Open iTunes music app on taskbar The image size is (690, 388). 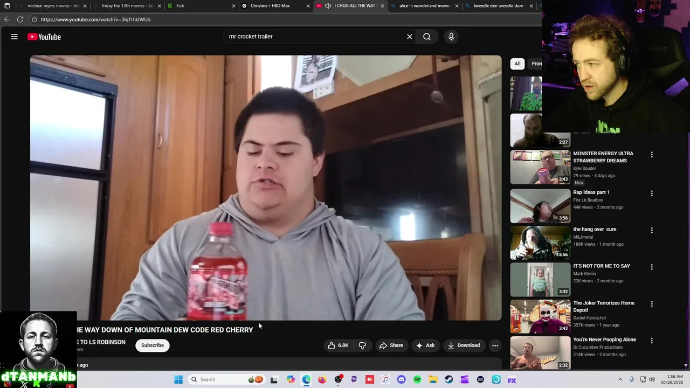pyautogui.click(x=385, y=379)
